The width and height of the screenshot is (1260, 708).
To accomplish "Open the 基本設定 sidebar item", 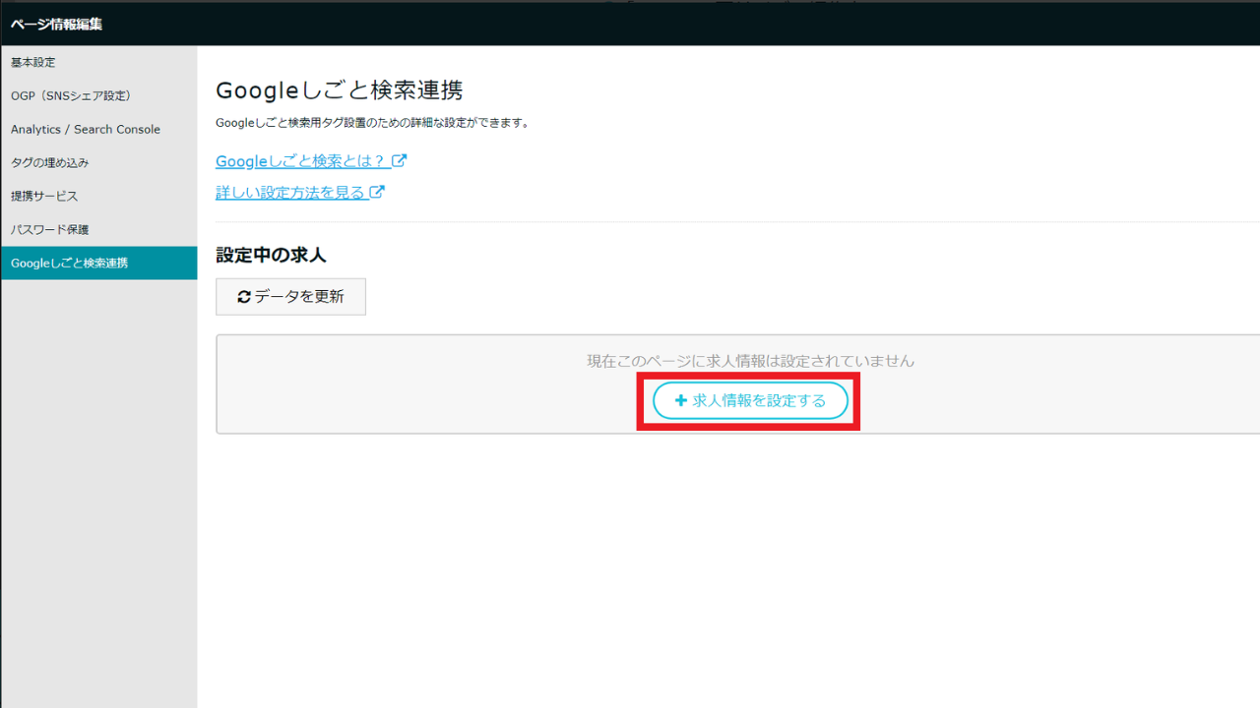I will 98,62.
